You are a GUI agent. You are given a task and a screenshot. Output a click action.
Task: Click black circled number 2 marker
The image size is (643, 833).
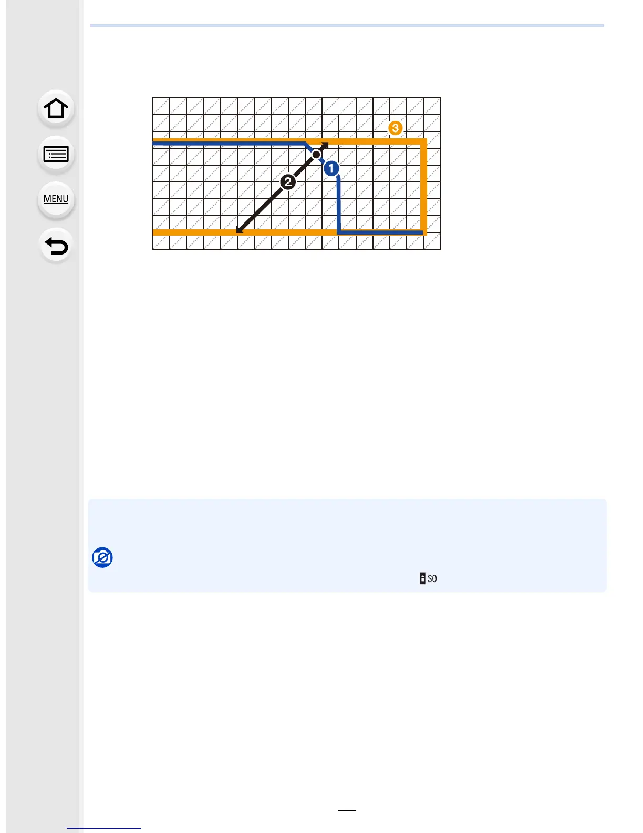point(287,182)
